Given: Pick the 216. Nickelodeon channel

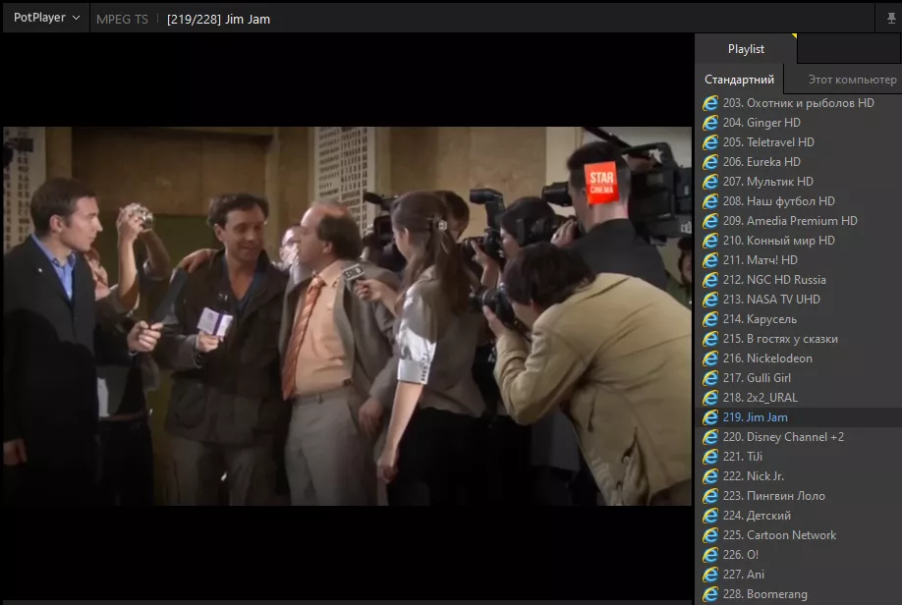Looking at the screenshot, I should pyautogui.click(x=799, y=358).
